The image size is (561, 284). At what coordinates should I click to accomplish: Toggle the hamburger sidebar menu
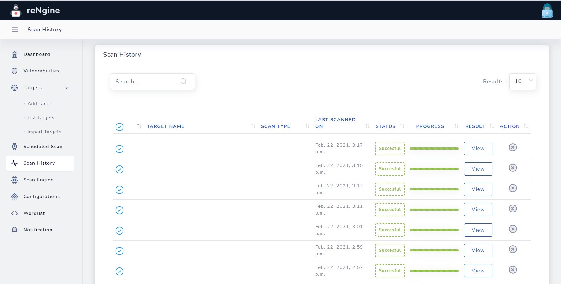[15, 30]
